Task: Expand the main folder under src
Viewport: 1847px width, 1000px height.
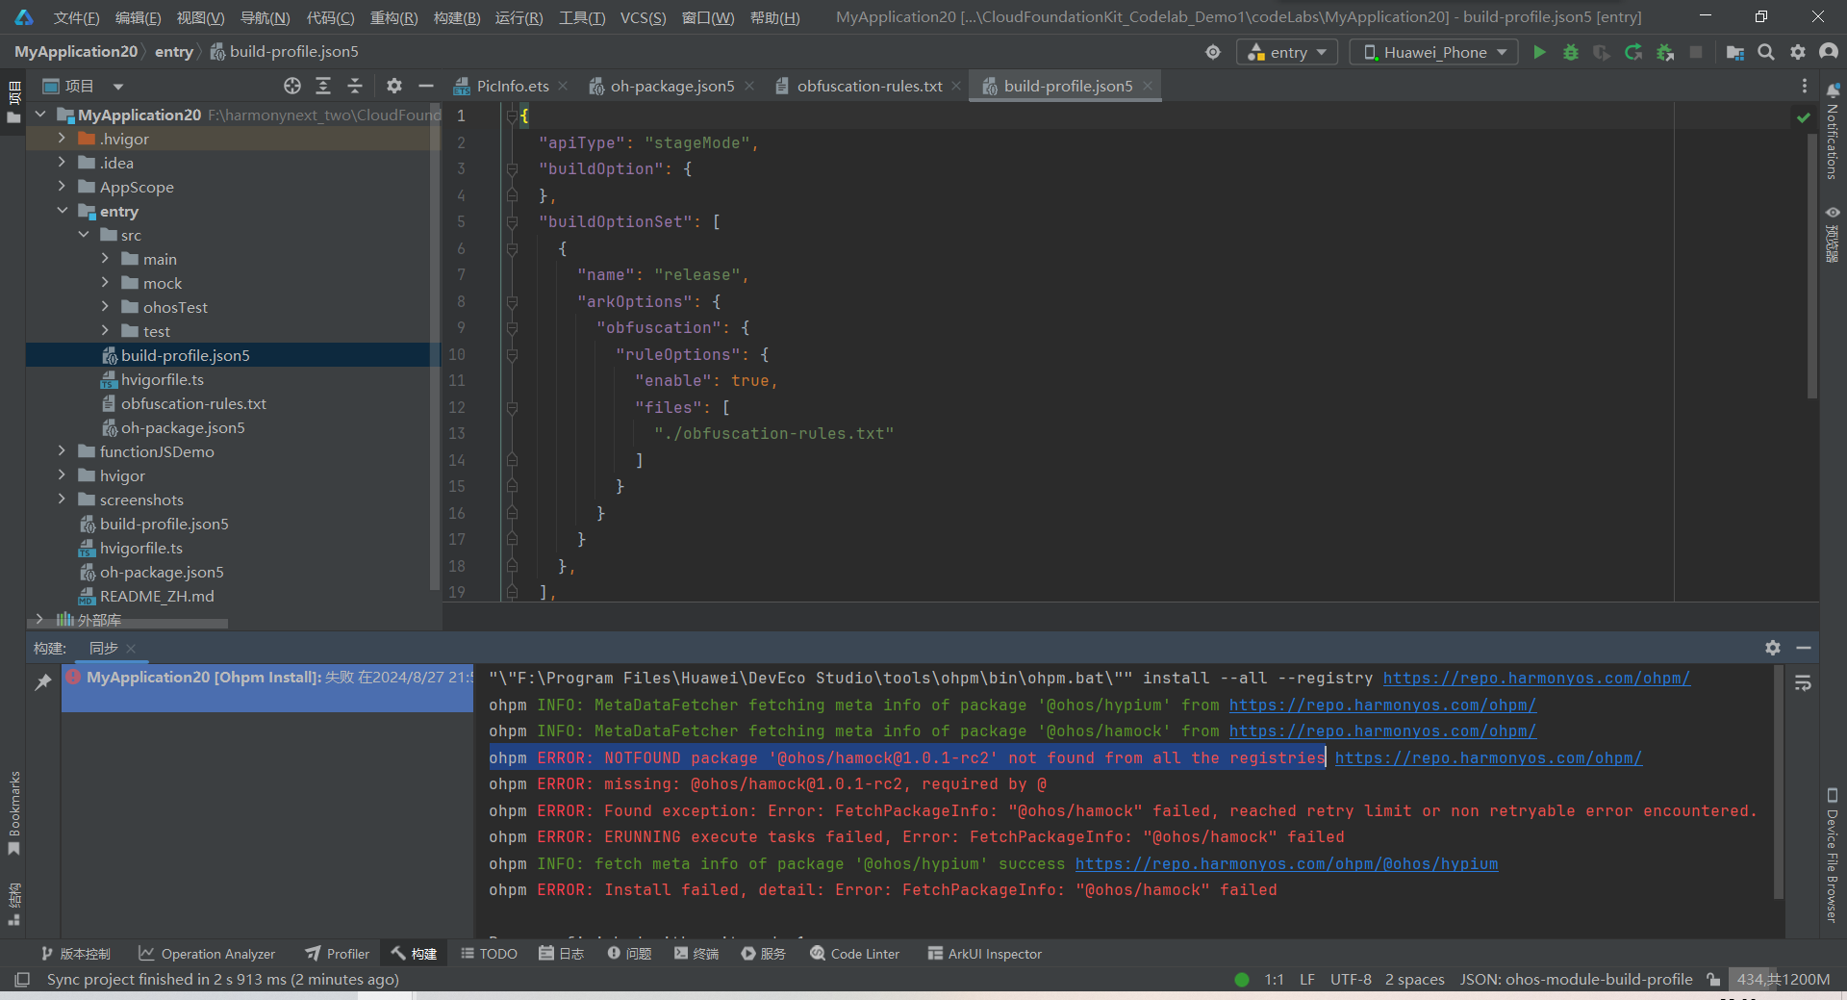Action: pyautogui.click(x=105, y=259)
